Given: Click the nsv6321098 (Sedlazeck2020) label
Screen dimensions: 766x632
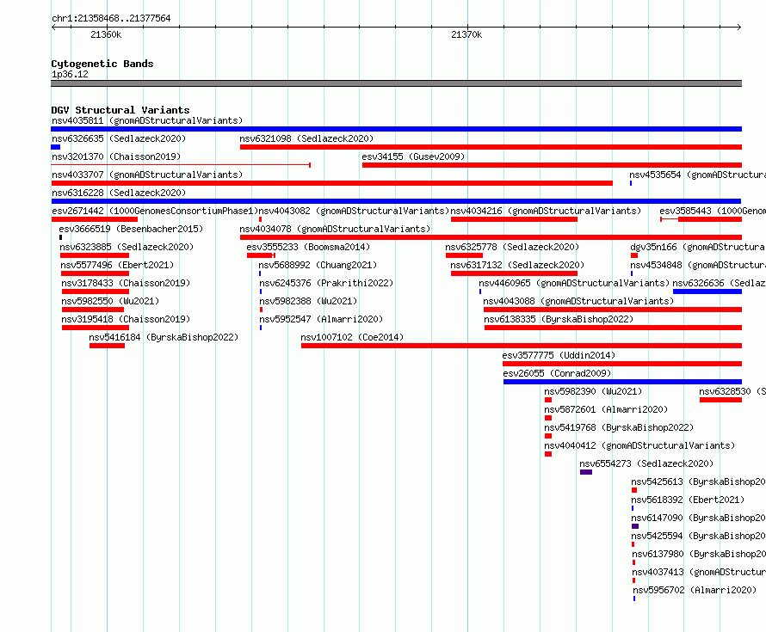Looking at the screenshot, I should (x=306, y=138).
